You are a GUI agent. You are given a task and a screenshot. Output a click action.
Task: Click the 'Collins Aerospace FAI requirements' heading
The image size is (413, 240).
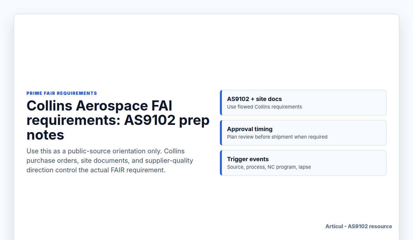[118, 120]
